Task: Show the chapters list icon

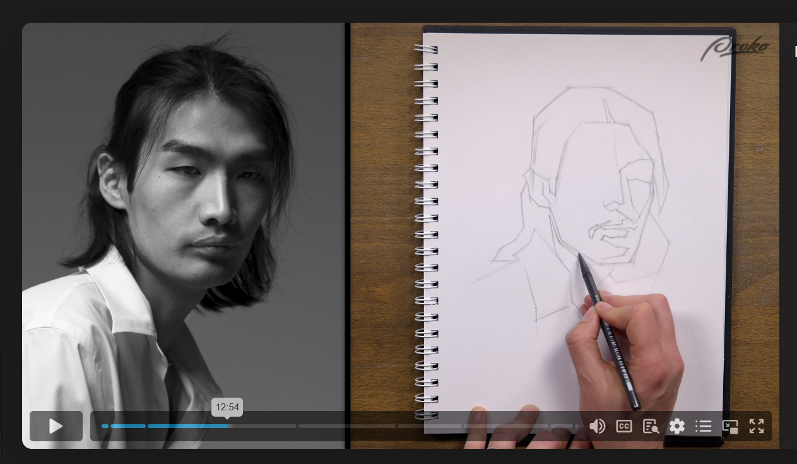Action: click(704, 426)
